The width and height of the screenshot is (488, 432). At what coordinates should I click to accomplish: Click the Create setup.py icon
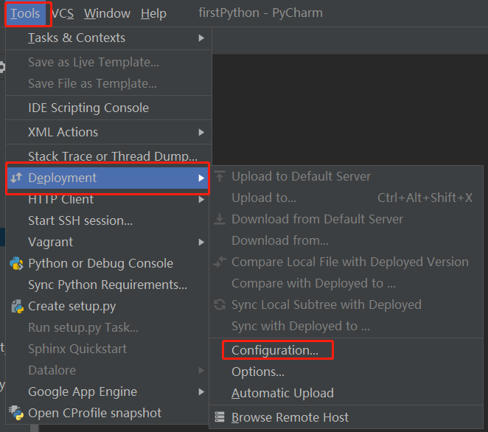click(x=17, y=307)
